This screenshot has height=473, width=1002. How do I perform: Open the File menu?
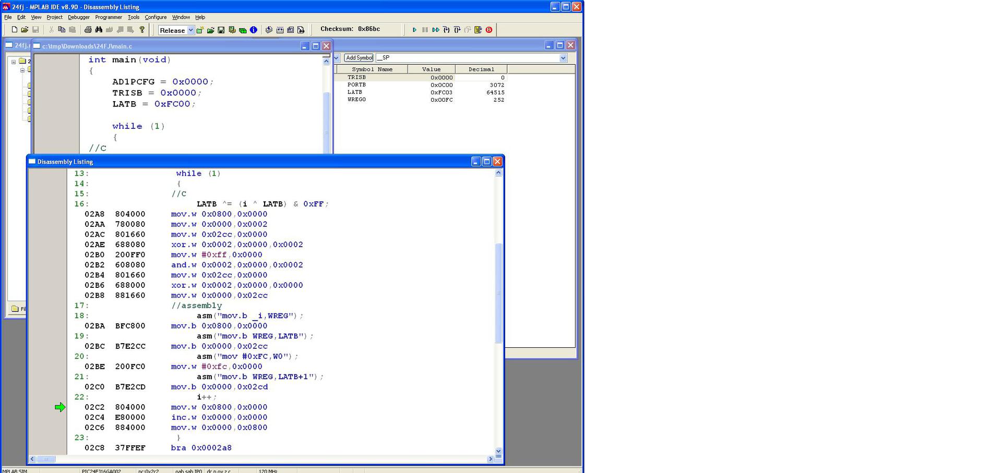(8, 17)
